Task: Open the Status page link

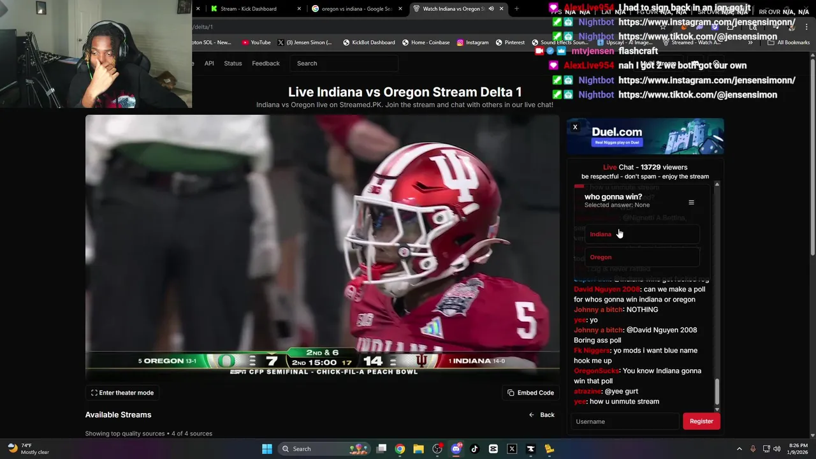Action: [x=233, y=63]
